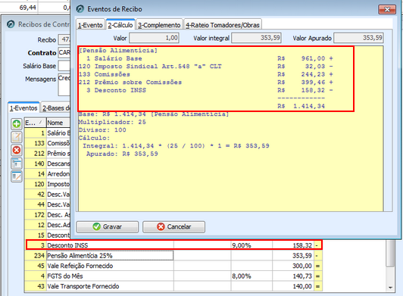Image resolution: width=403 pixels, height=296 pixels.
Task: Click Recibos de Contrato window title icon
Action: coord(11,24)
